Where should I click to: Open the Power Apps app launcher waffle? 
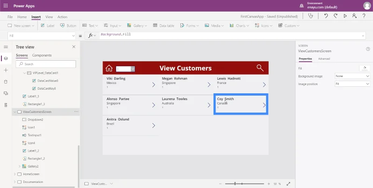(6, 6)
